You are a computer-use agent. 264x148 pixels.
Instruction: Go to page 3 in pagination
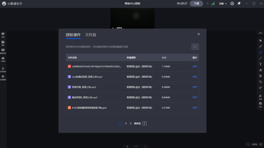(x=131, y=123)
